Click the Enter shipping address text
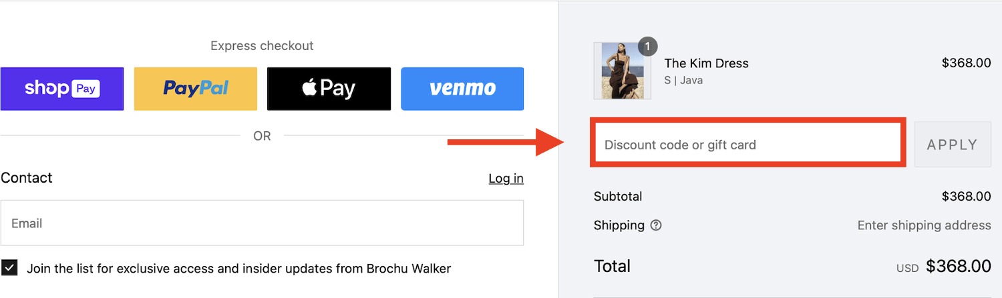This screenshot has height=298, width=1002. tap(924, 225)
